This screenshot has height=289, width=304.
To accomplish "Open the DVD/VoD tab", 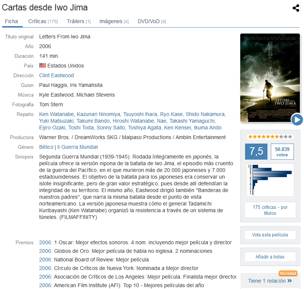I will 152,21.
